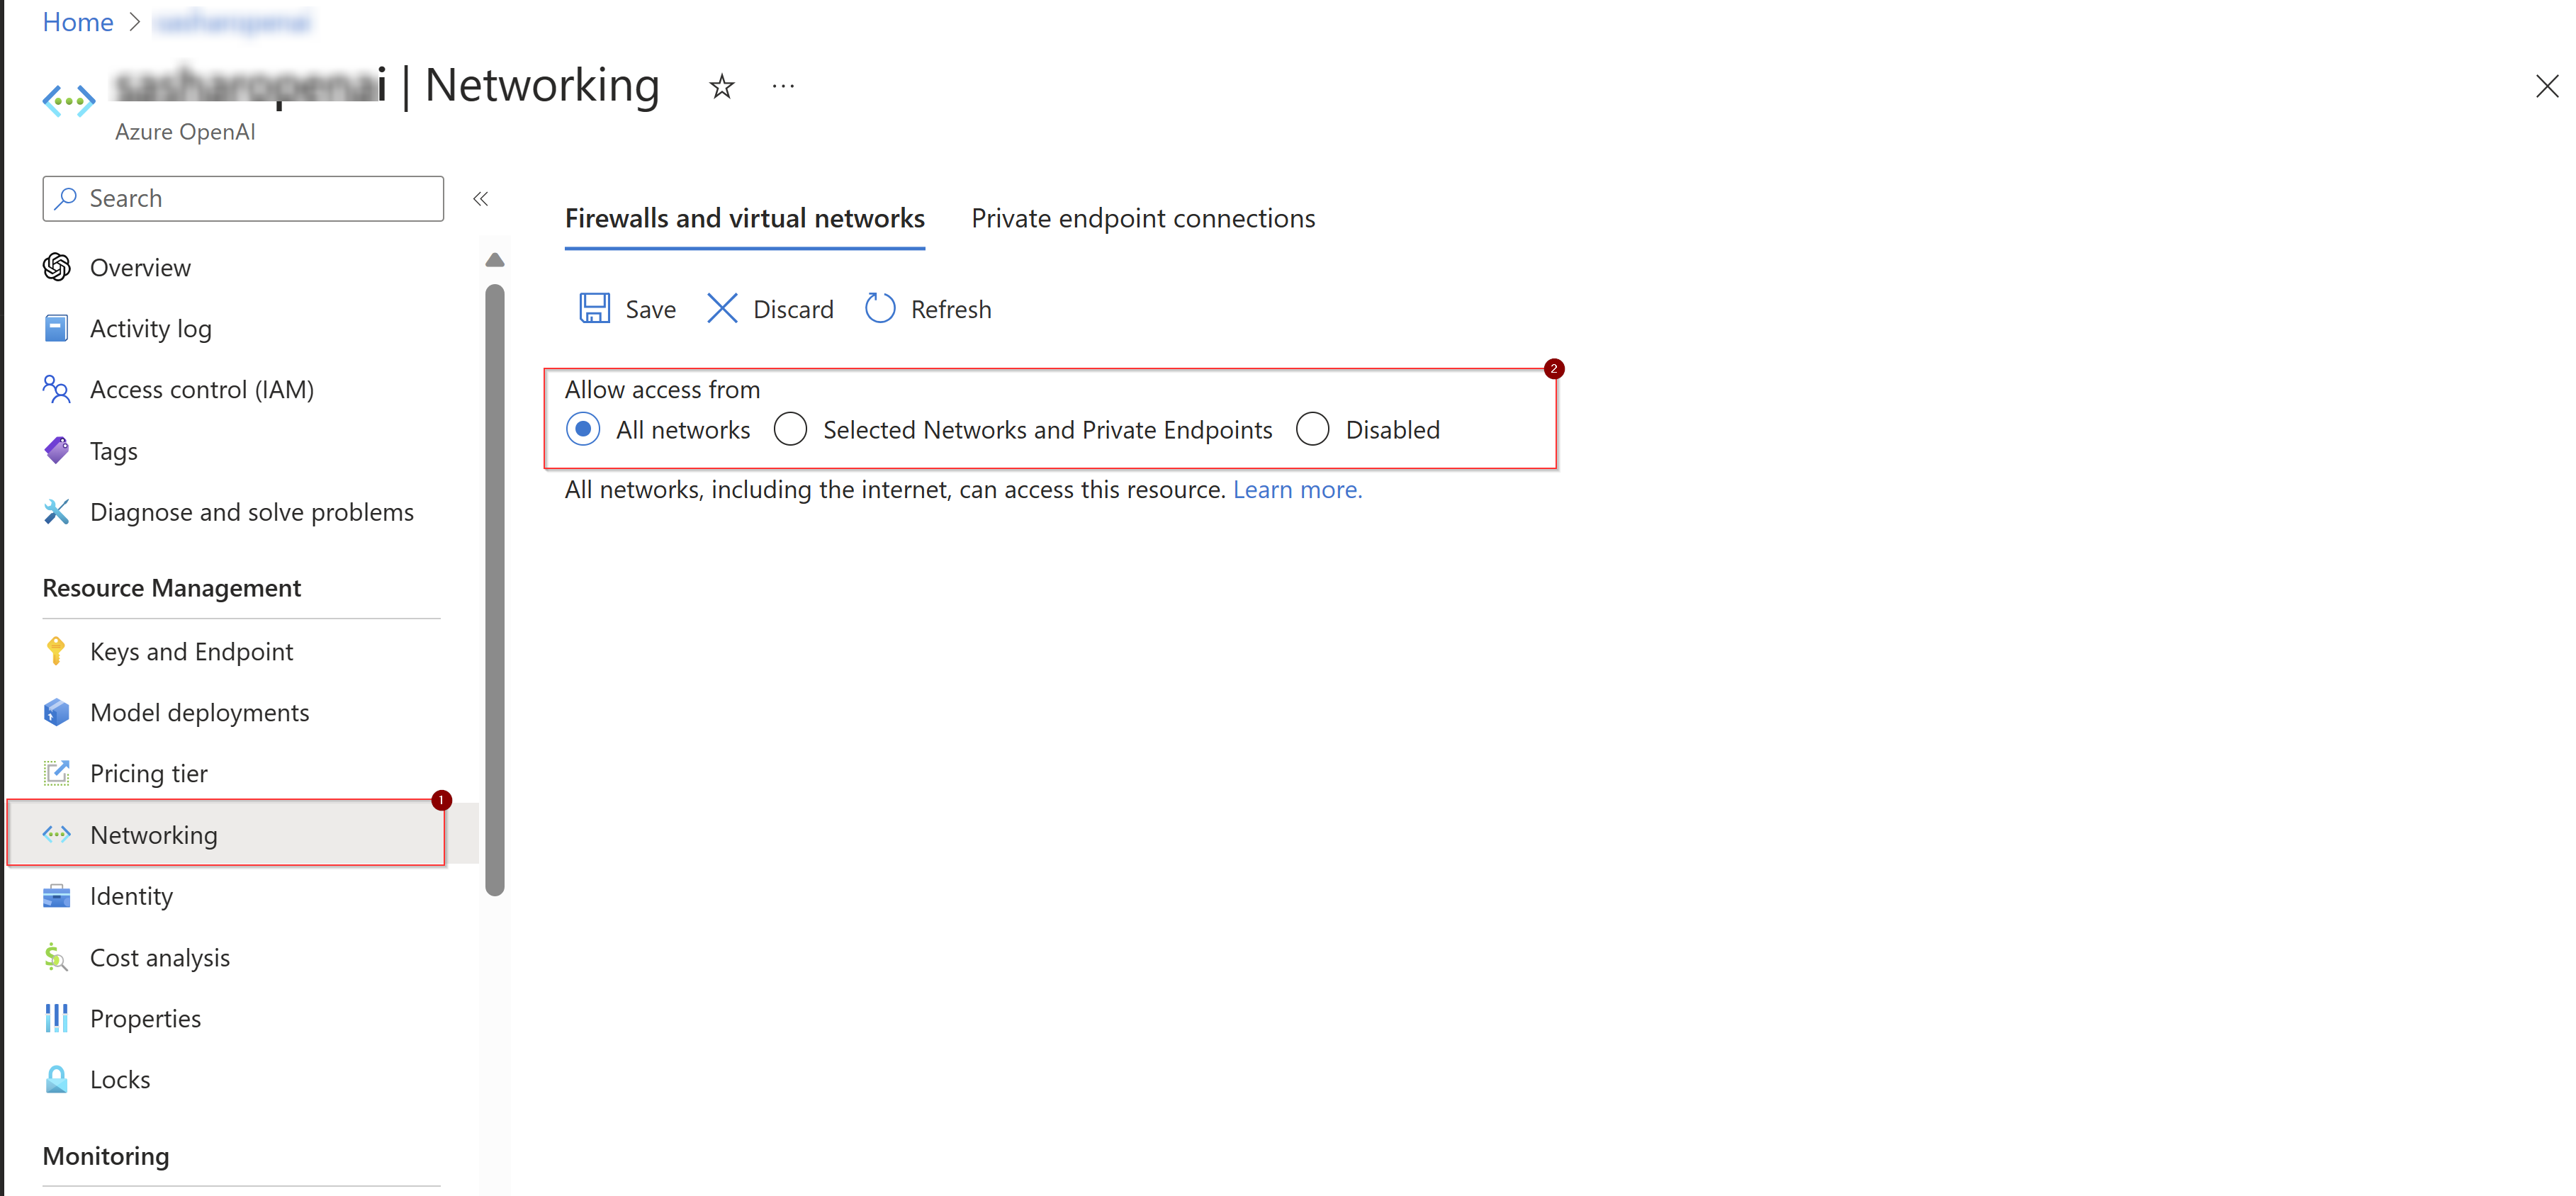This screenshot has height=1196, width=2576.
Task: Select the Disabled access radio button
Action: (1312, 429)
